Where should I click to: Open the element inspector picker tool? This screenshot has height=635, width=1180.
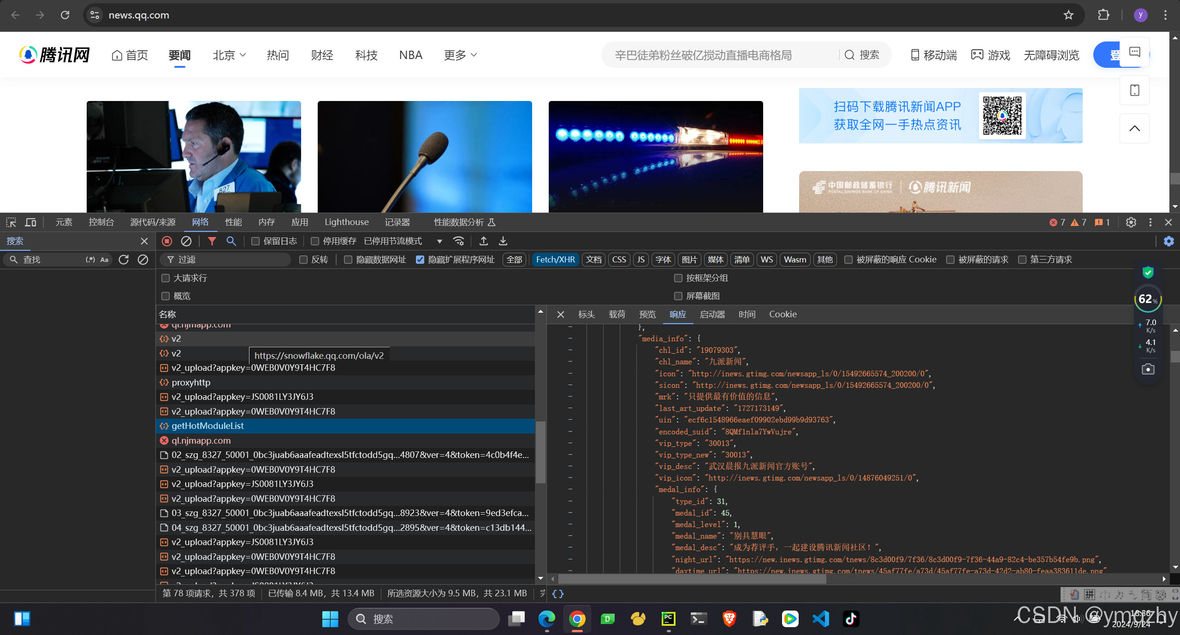[11, 222]
